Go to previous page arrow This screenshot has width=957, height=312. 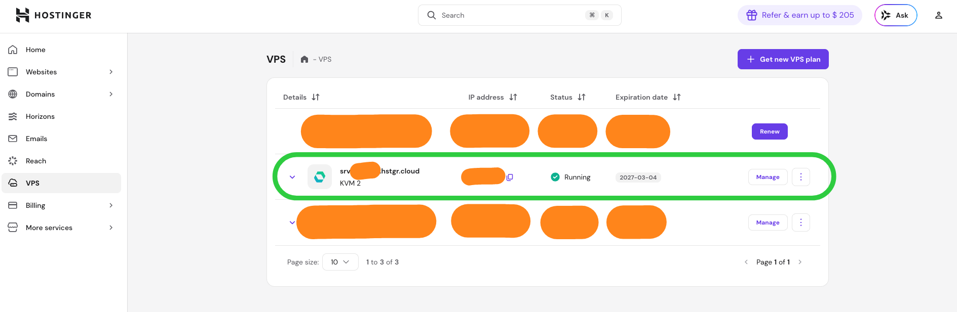(x=746, y=262)
